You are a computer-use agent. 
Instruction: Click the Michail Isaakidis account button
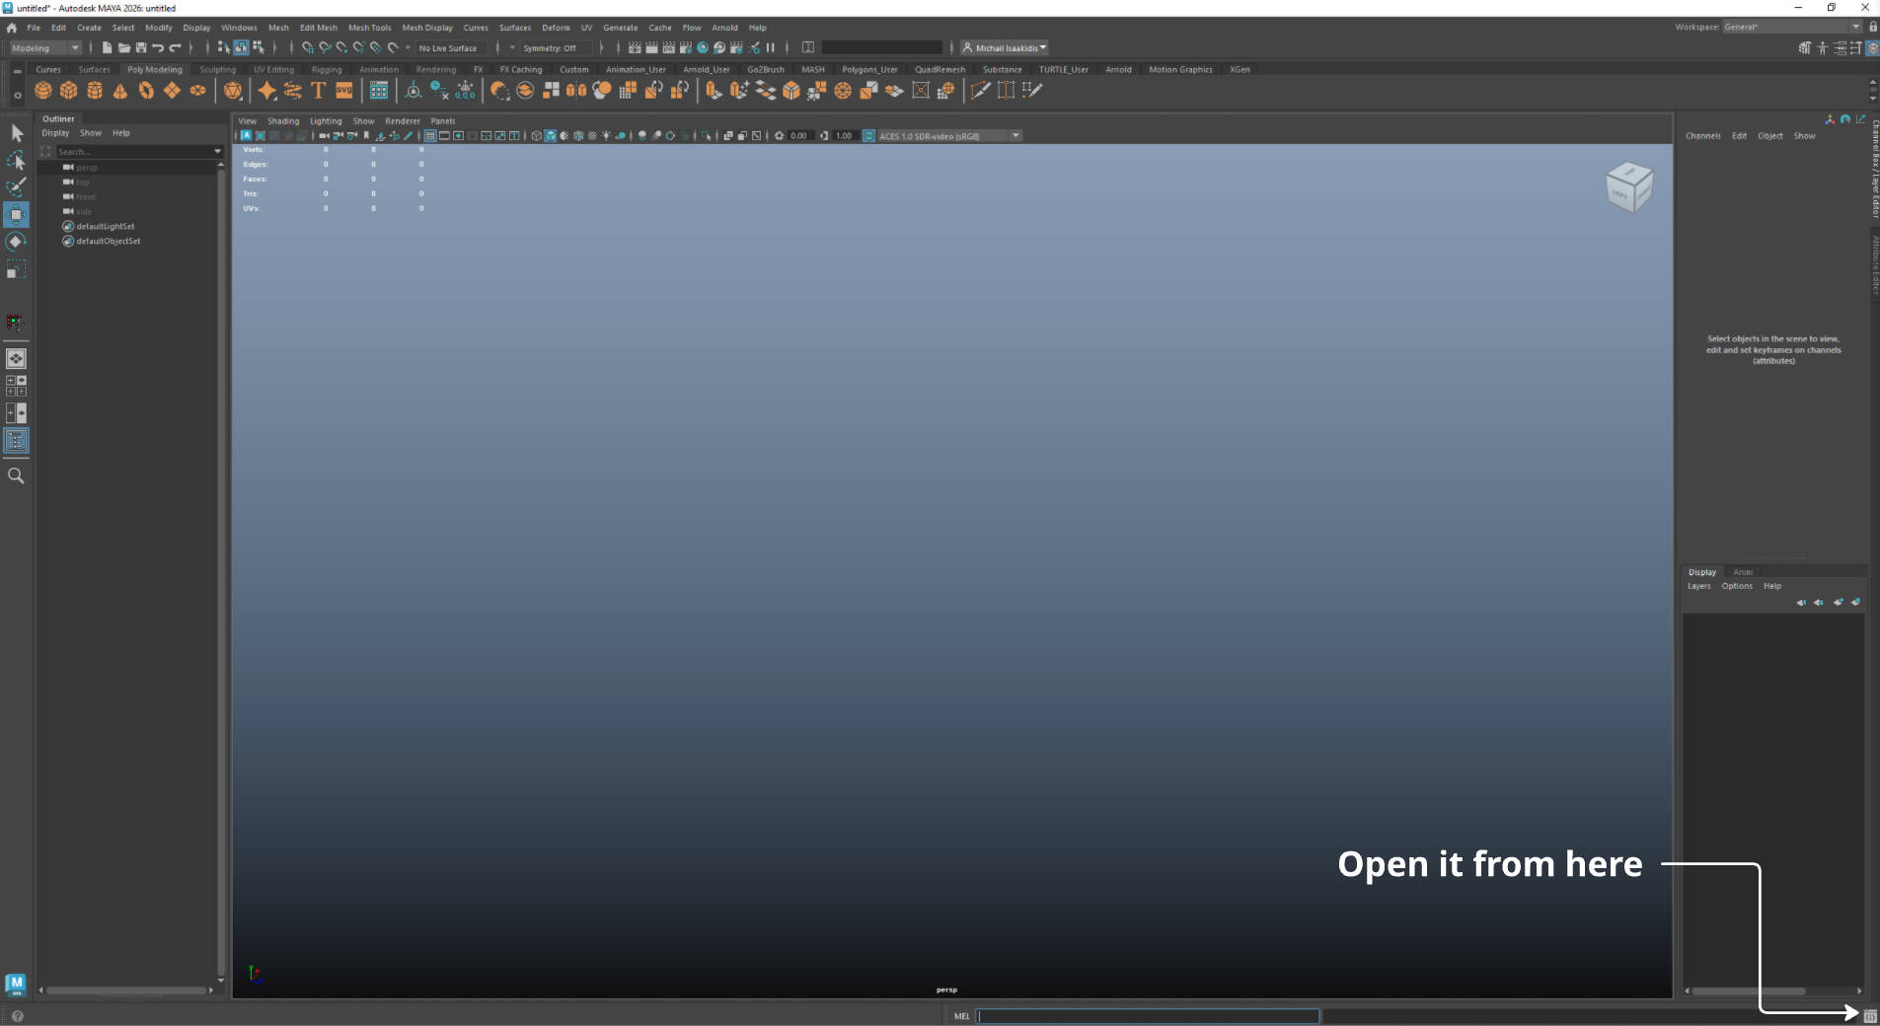(1005, 47)
